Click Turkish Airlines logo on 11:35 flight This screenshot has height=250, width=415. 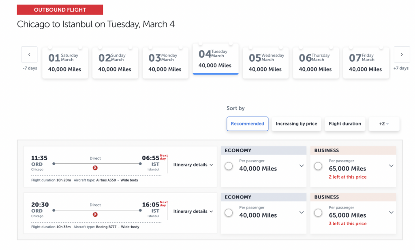pyautogui.click(x=95, y=168)
